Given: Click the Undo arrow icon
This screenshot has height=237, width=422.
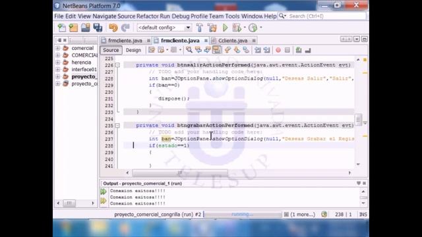Looking at the screenshot, I should tap(113, 28).
